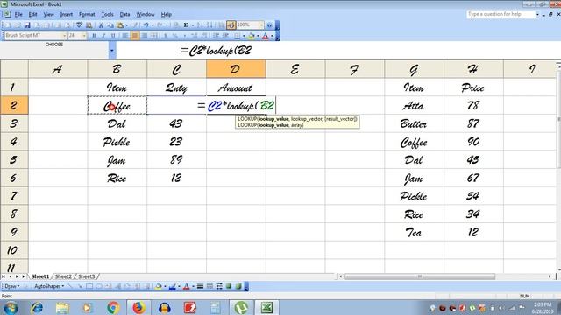Click the horizontal scrollbar thumb

[x=420, y=276]
